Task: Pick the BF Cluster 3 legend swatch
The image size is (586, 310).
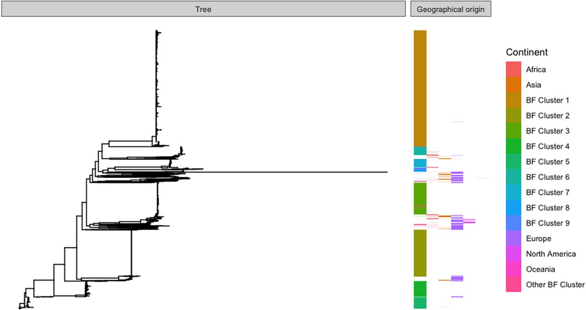Action: [513, 131]
